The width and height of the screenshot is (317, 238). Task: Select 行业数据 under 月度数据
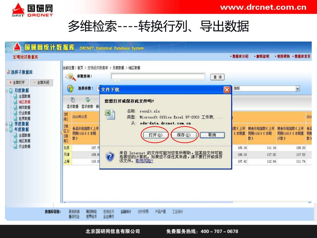tap(24, 113)
